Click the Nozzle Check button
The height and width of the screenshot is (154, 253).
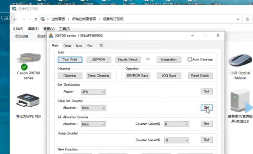[x=128, y=60]
